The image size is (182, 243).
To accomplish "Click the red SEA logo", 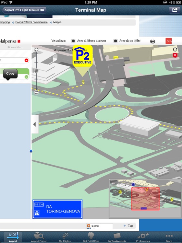I will 168,41.
